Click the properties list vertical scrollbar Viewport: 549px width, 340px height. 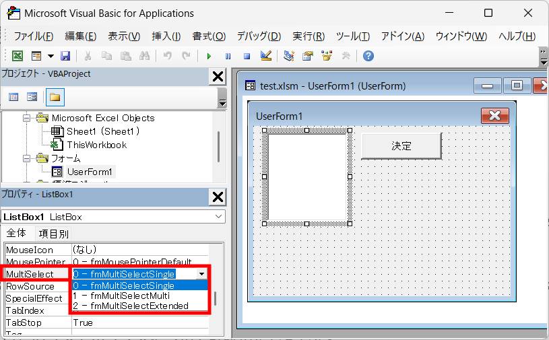215,298
